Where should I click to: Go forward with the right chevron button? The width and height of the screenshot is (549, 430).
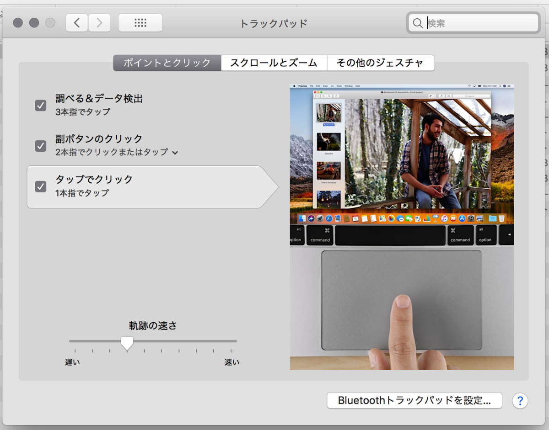click(99, 23)
